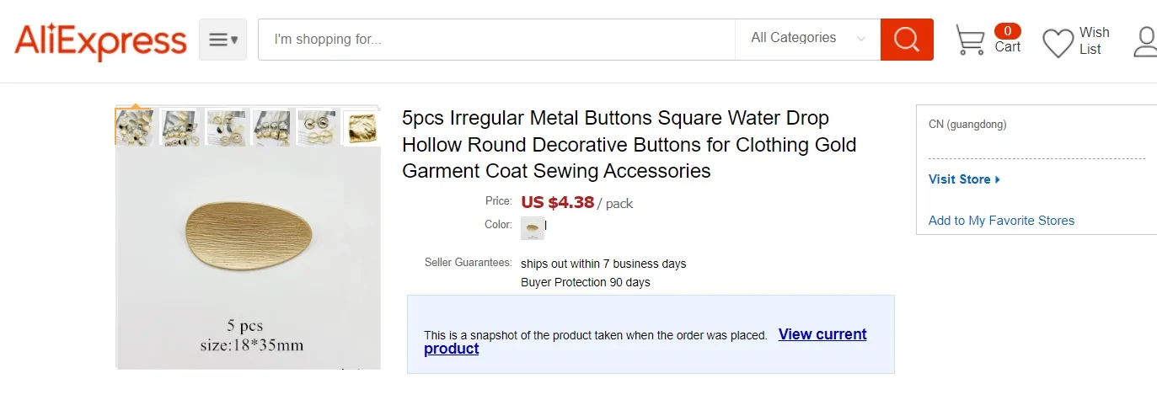The height and width of the screenshot is (400, 1157).
Task: Open the hamburger categories menu
Action: [x=222, y=40]
